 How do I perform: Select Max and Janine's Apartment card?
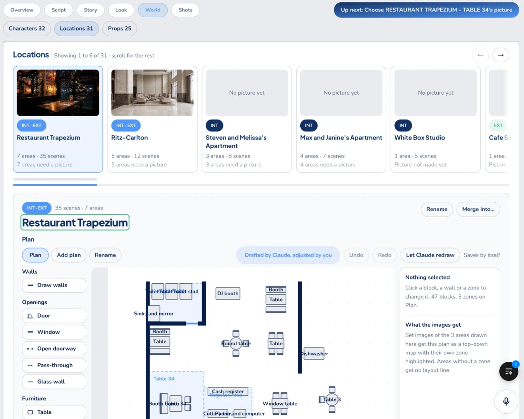[x=341, y=120]
